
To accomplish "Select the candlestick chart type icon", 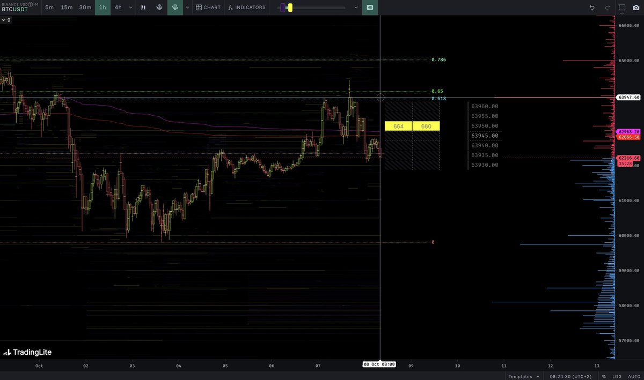I will pyautogui.click(x=144, y=8).
